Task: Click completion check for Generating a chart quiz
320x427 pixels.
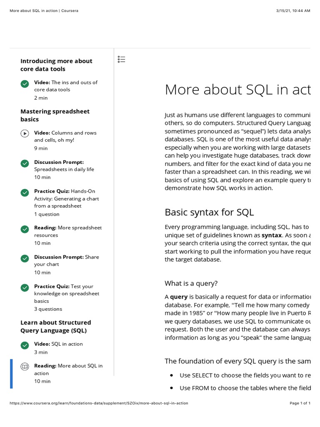Action: [x=25, y=192]
